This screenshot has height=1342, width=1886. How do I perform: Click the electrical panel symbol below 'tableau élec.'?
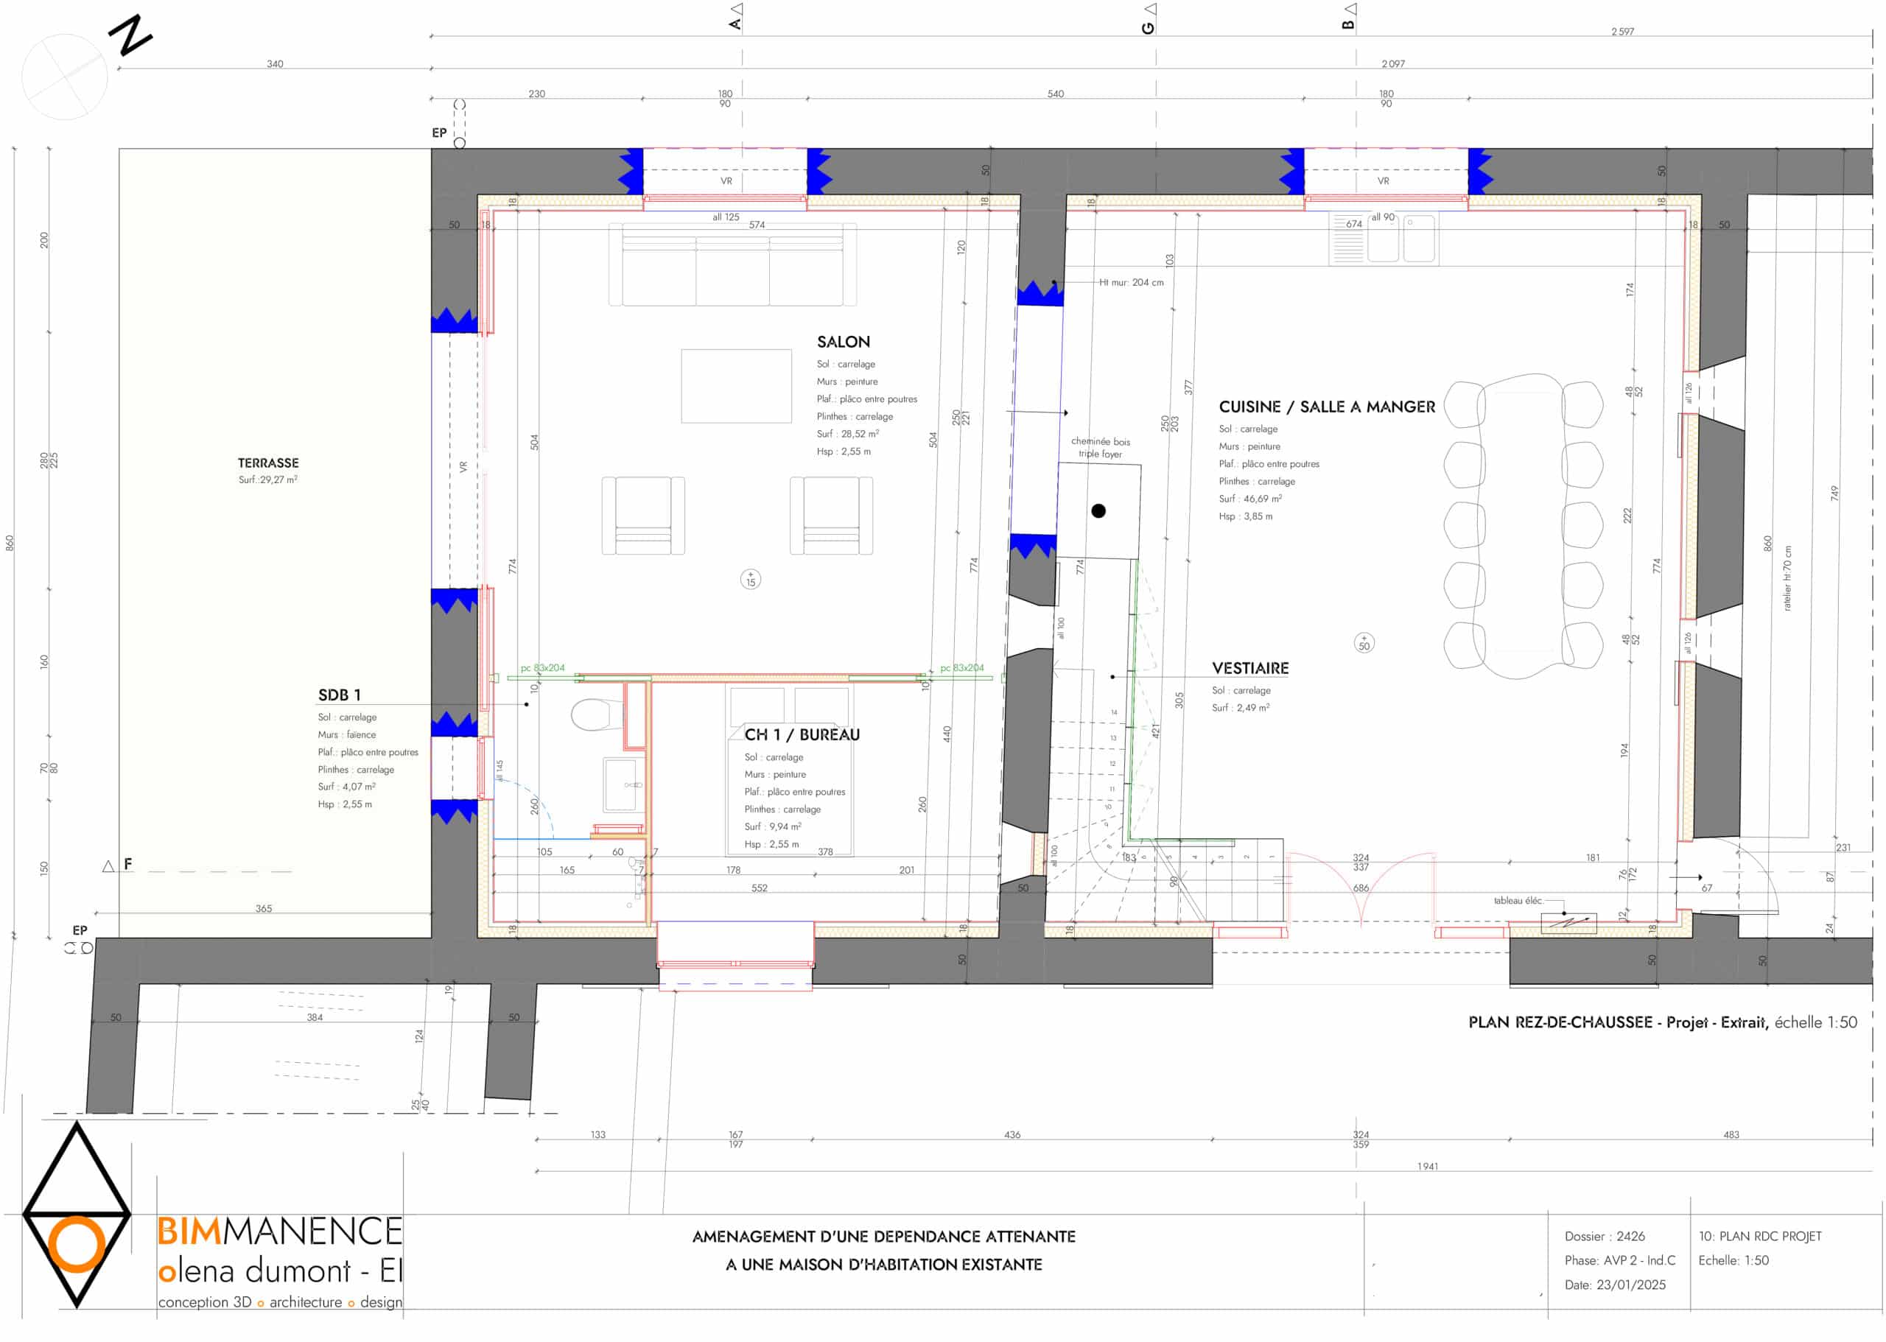pyautogui.click(x=1568, y=923)
